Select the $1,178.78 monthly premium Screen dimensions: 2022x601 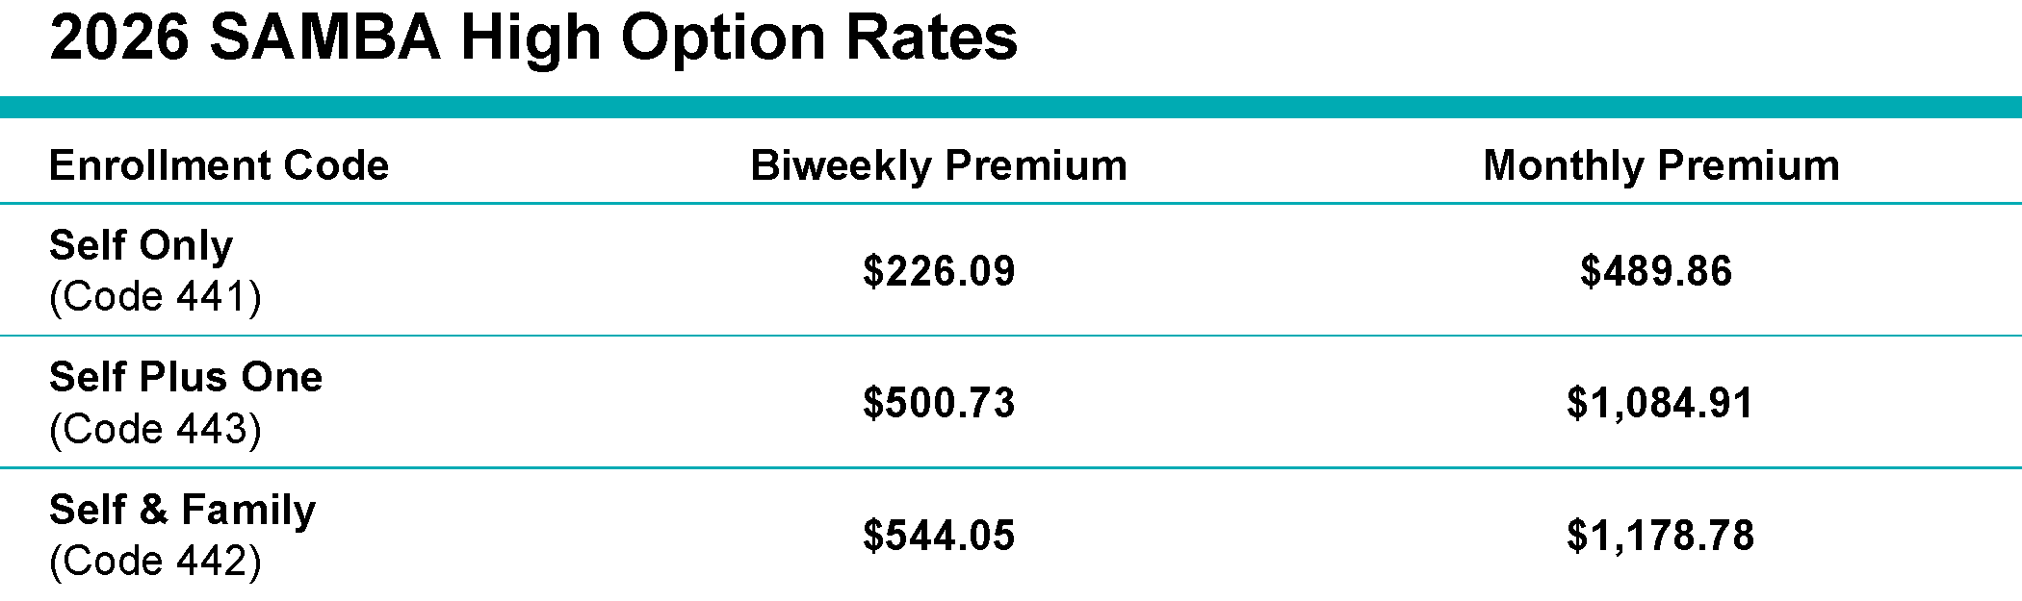(x=1660, y=536)
